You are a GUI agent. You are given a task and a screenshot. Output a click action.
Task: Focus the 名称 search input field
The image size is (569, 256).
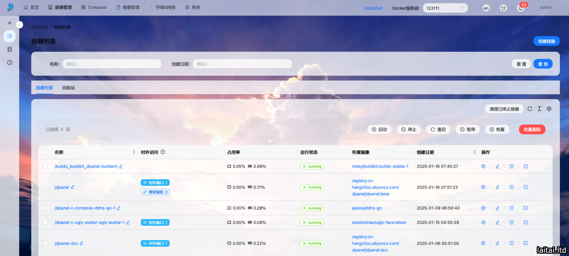112,64
